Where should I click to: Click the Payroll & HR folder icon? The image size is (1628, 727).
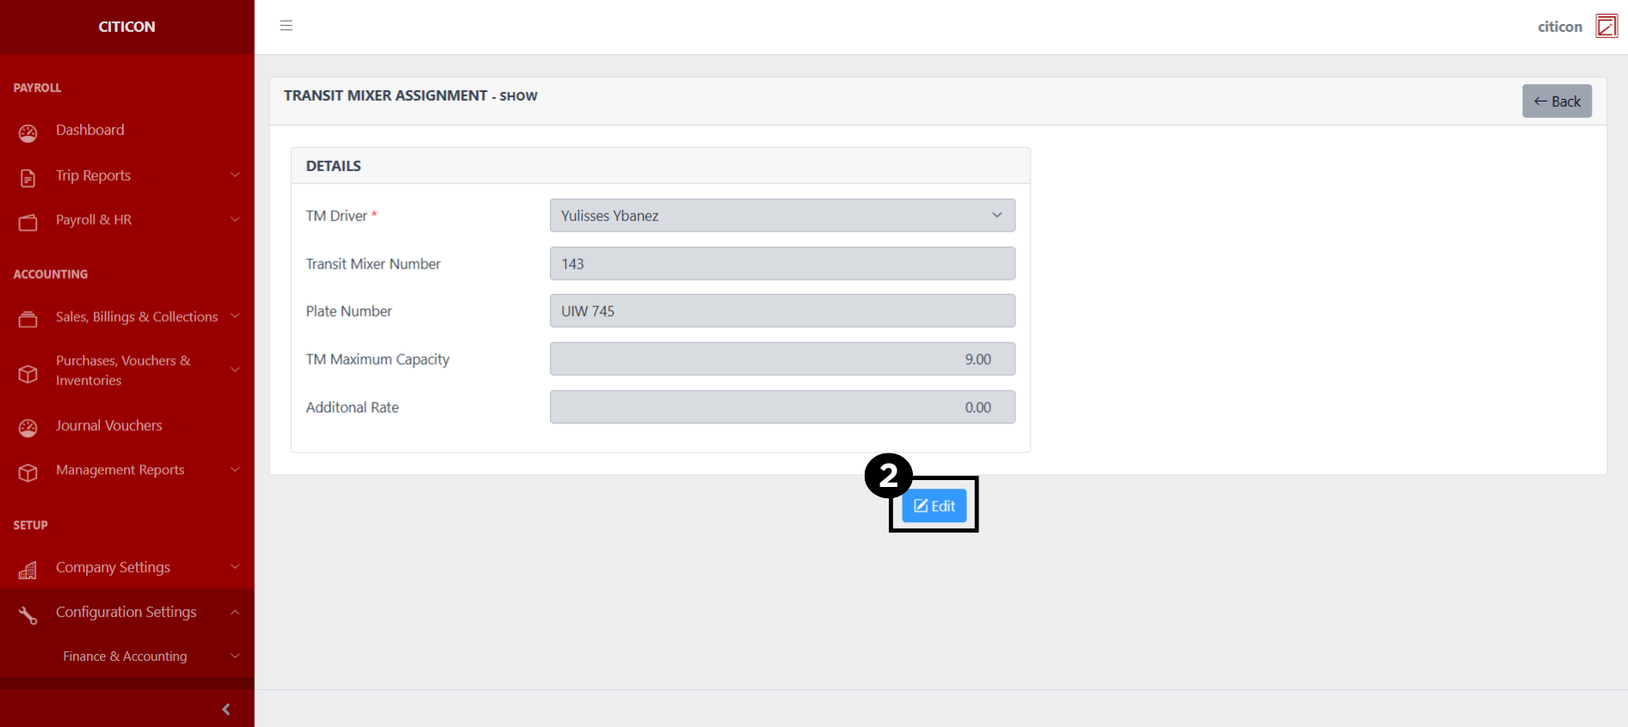[28, 222]
